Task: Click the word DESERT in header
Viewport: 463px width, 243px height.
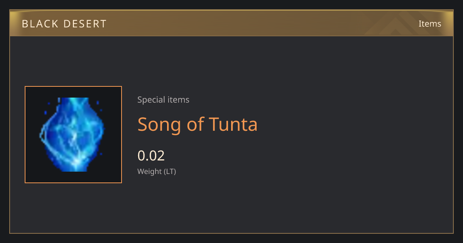Action: (x=85, y=24)
